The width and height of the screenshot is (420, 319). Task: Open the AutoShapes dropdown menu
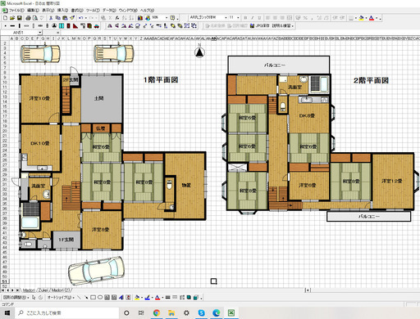60,298
